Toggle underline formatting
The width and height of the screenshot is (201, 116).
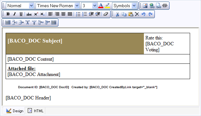point(21,14)
